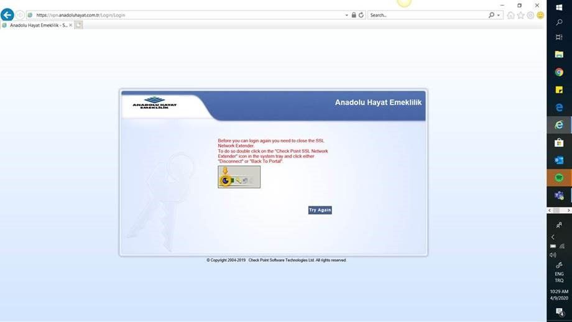Screen dimensions: 572x322
Task: Switch input language ENG TRQ
Action: coord(559,277)
